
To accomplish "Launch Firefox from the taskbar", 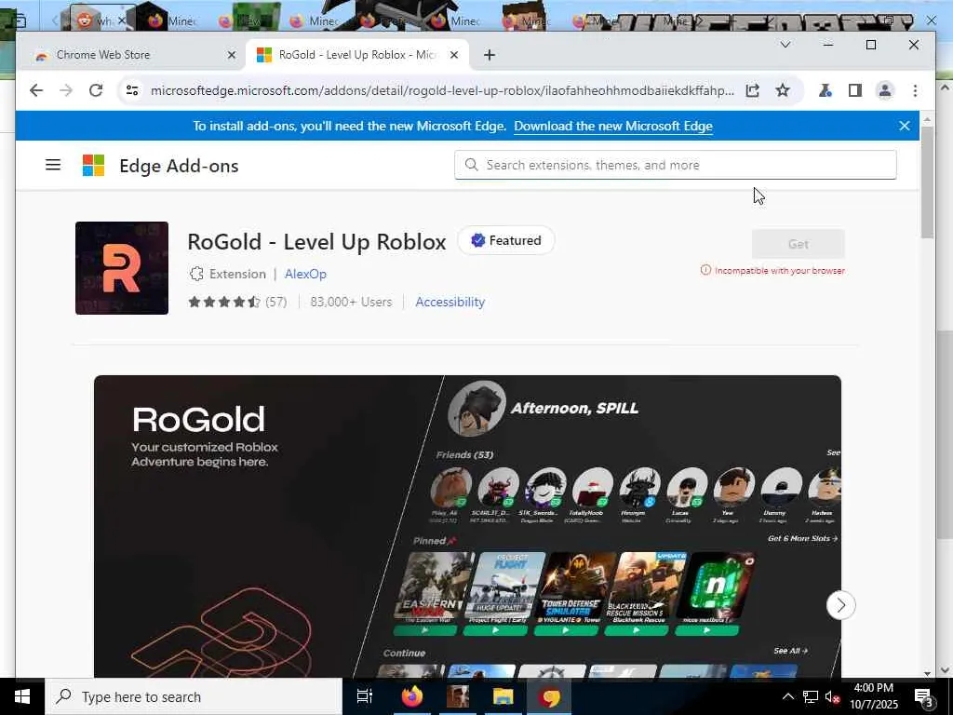I will [412, 696].
